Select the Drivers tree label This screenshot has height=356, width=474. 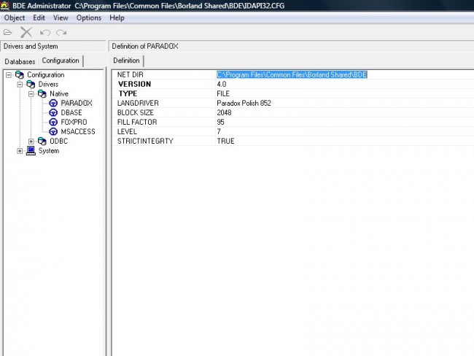(x=48, y=85)
